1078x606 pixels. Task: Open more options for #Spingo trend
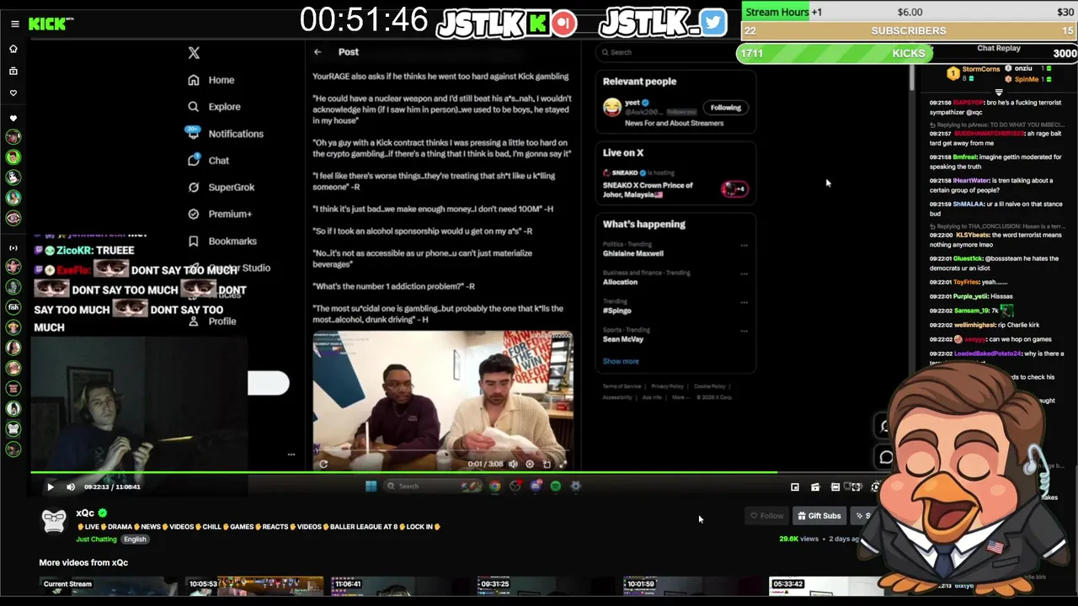click(x=744, y=302)
